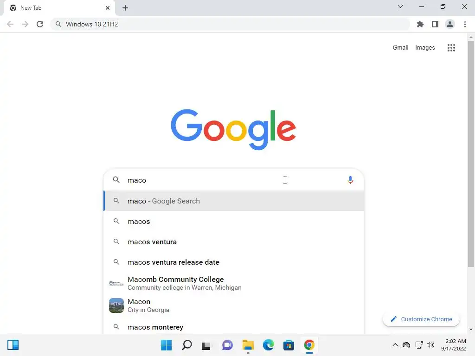This screenshot has height=356, width=475.
Task: Open Microsoft Store from the taskbar
Action: click(x=289, y=345)
